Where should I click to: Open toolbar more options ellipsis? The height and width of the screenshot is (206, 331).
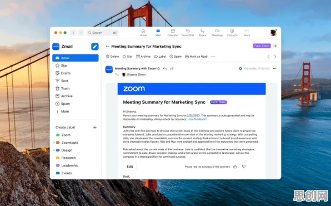[x=213, y=57]
